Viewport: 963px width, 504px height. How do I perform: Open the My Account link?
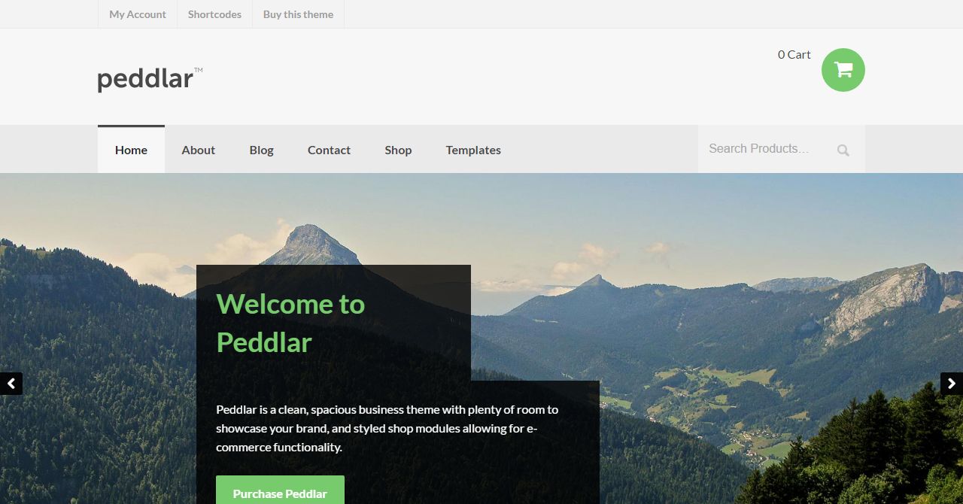pyautogui.click(x=138, y=14)
